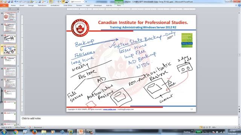Click the zoom in plus button

click(x=235, y=127)
